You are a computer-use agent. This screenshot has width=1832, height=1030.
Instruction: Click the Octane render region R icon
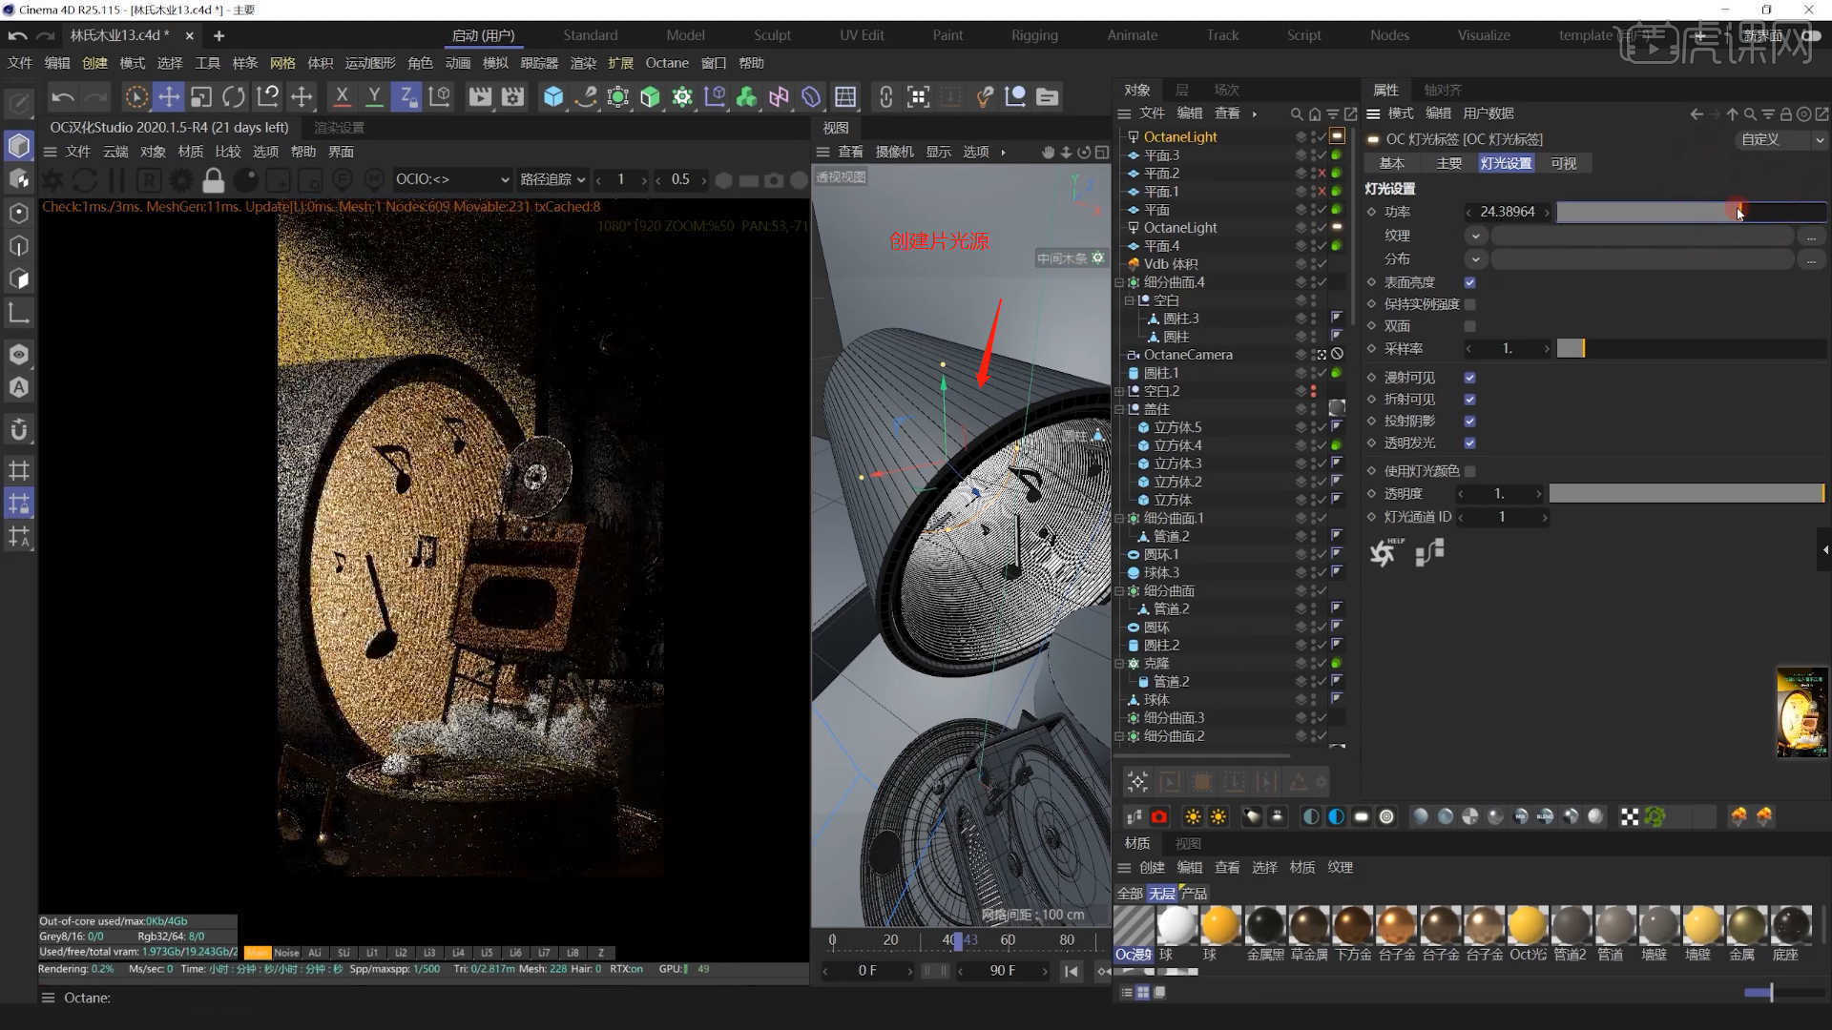click(x=149, y=179)
